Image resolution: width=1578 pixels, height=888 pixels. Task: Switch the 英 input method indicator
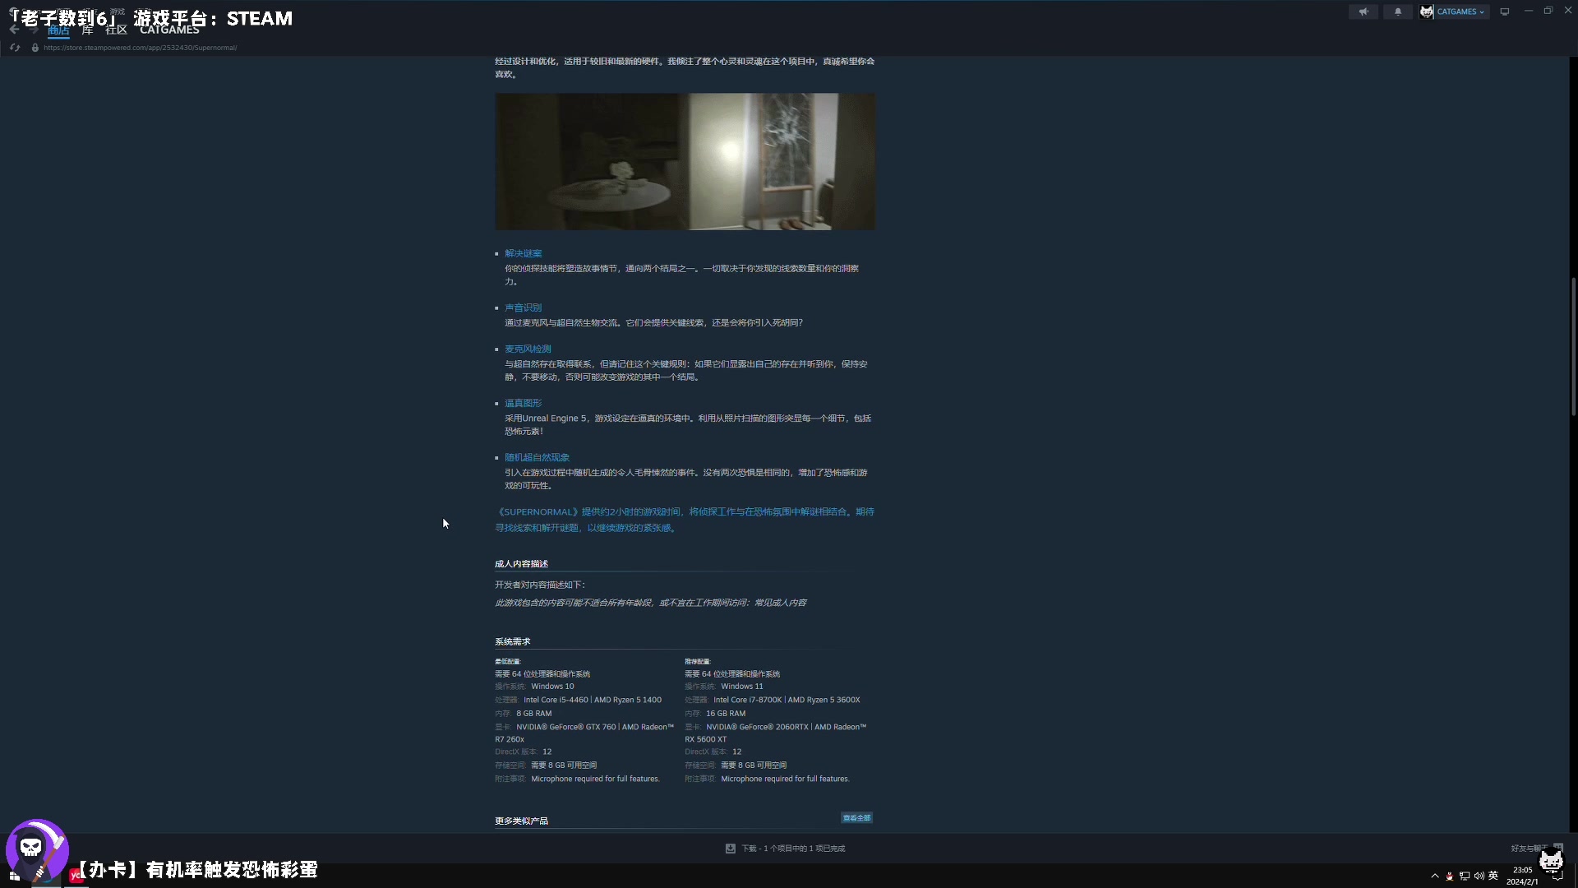point(1493,876)
